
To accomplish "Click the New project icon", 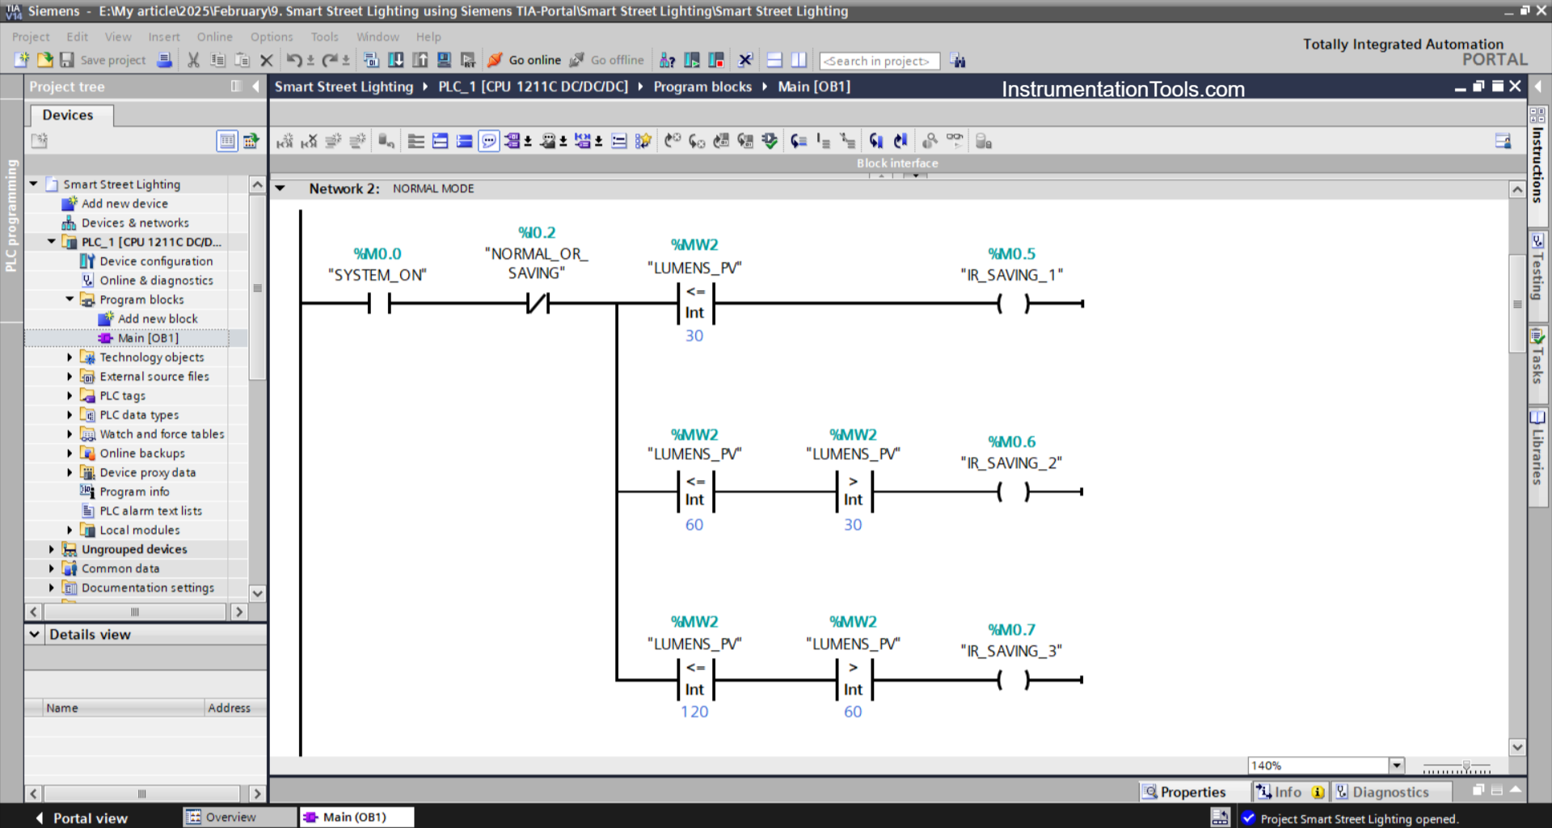I will (x=21, y=60).
